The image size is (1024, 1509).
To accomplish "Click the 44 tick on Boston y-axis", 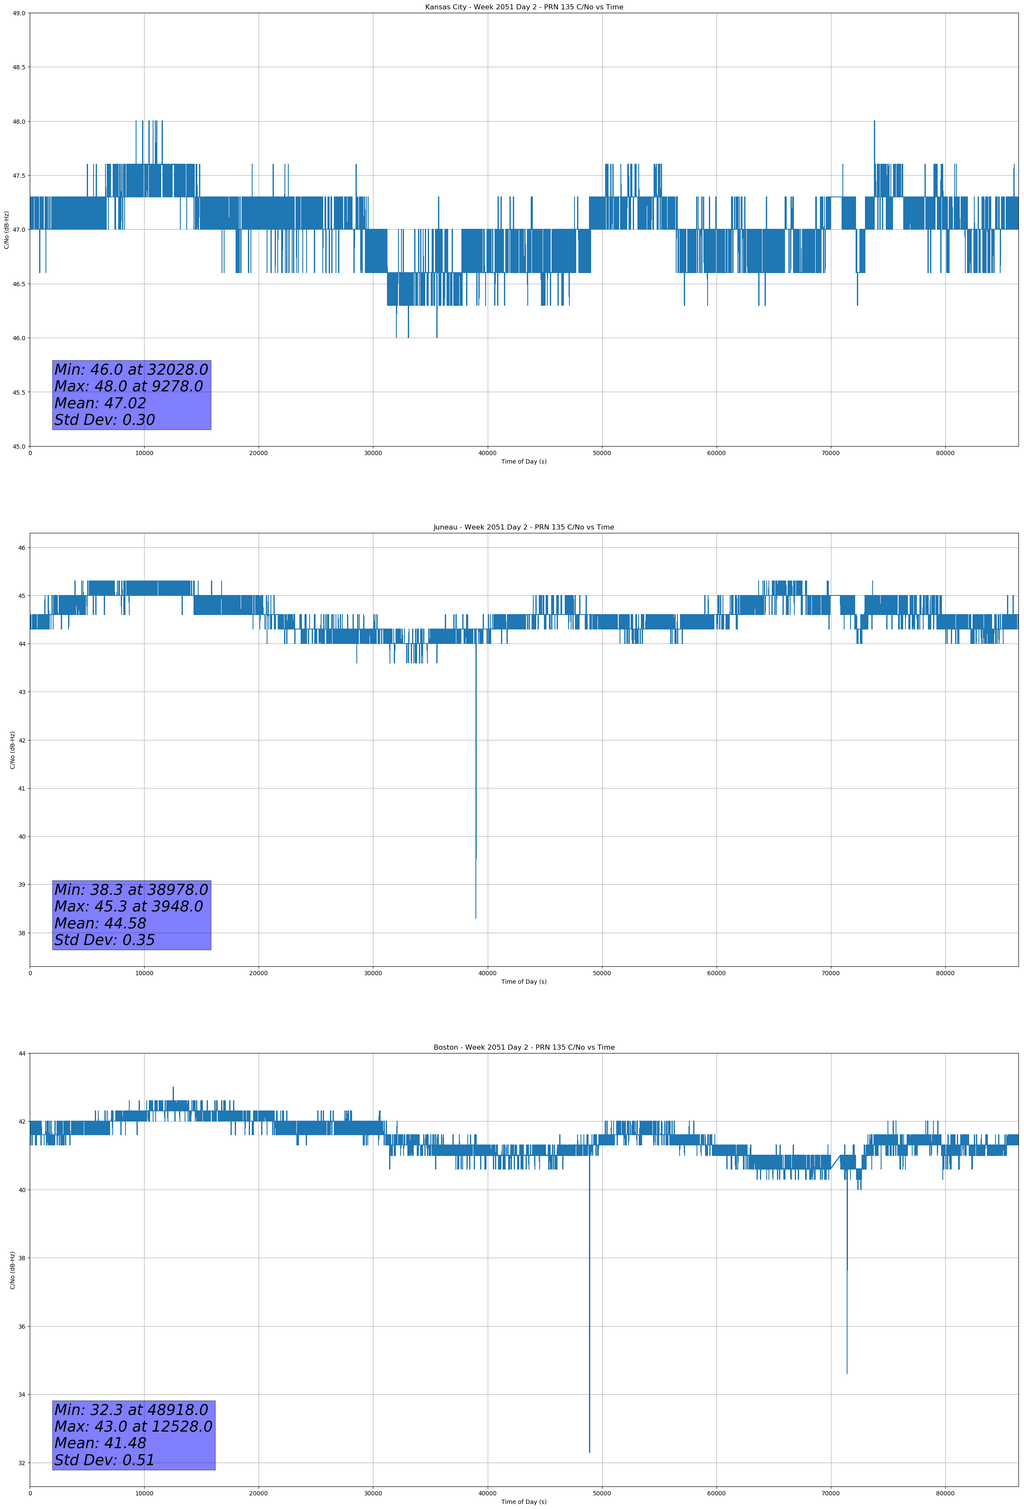I will point(22,1054).
